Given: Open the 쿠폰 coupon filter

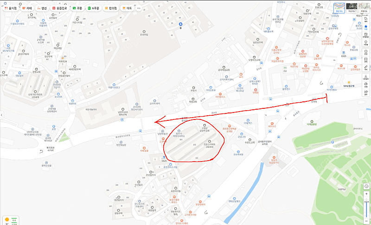Looking at the screenshot, I should [77, 8].
